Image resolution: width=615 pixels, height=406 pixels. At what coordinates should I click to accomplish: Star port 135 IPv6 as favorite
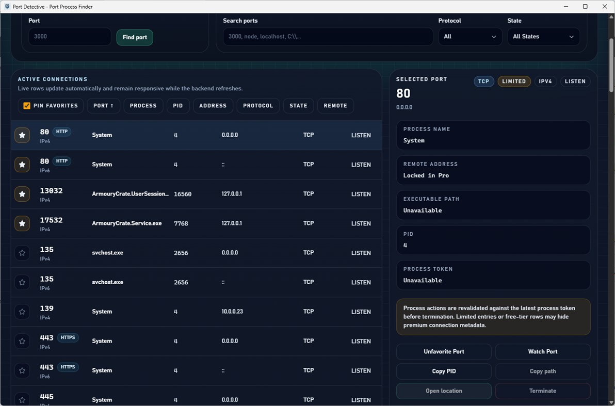22,282
